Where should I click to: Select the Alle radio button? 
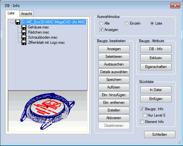(x=101, y=23)
